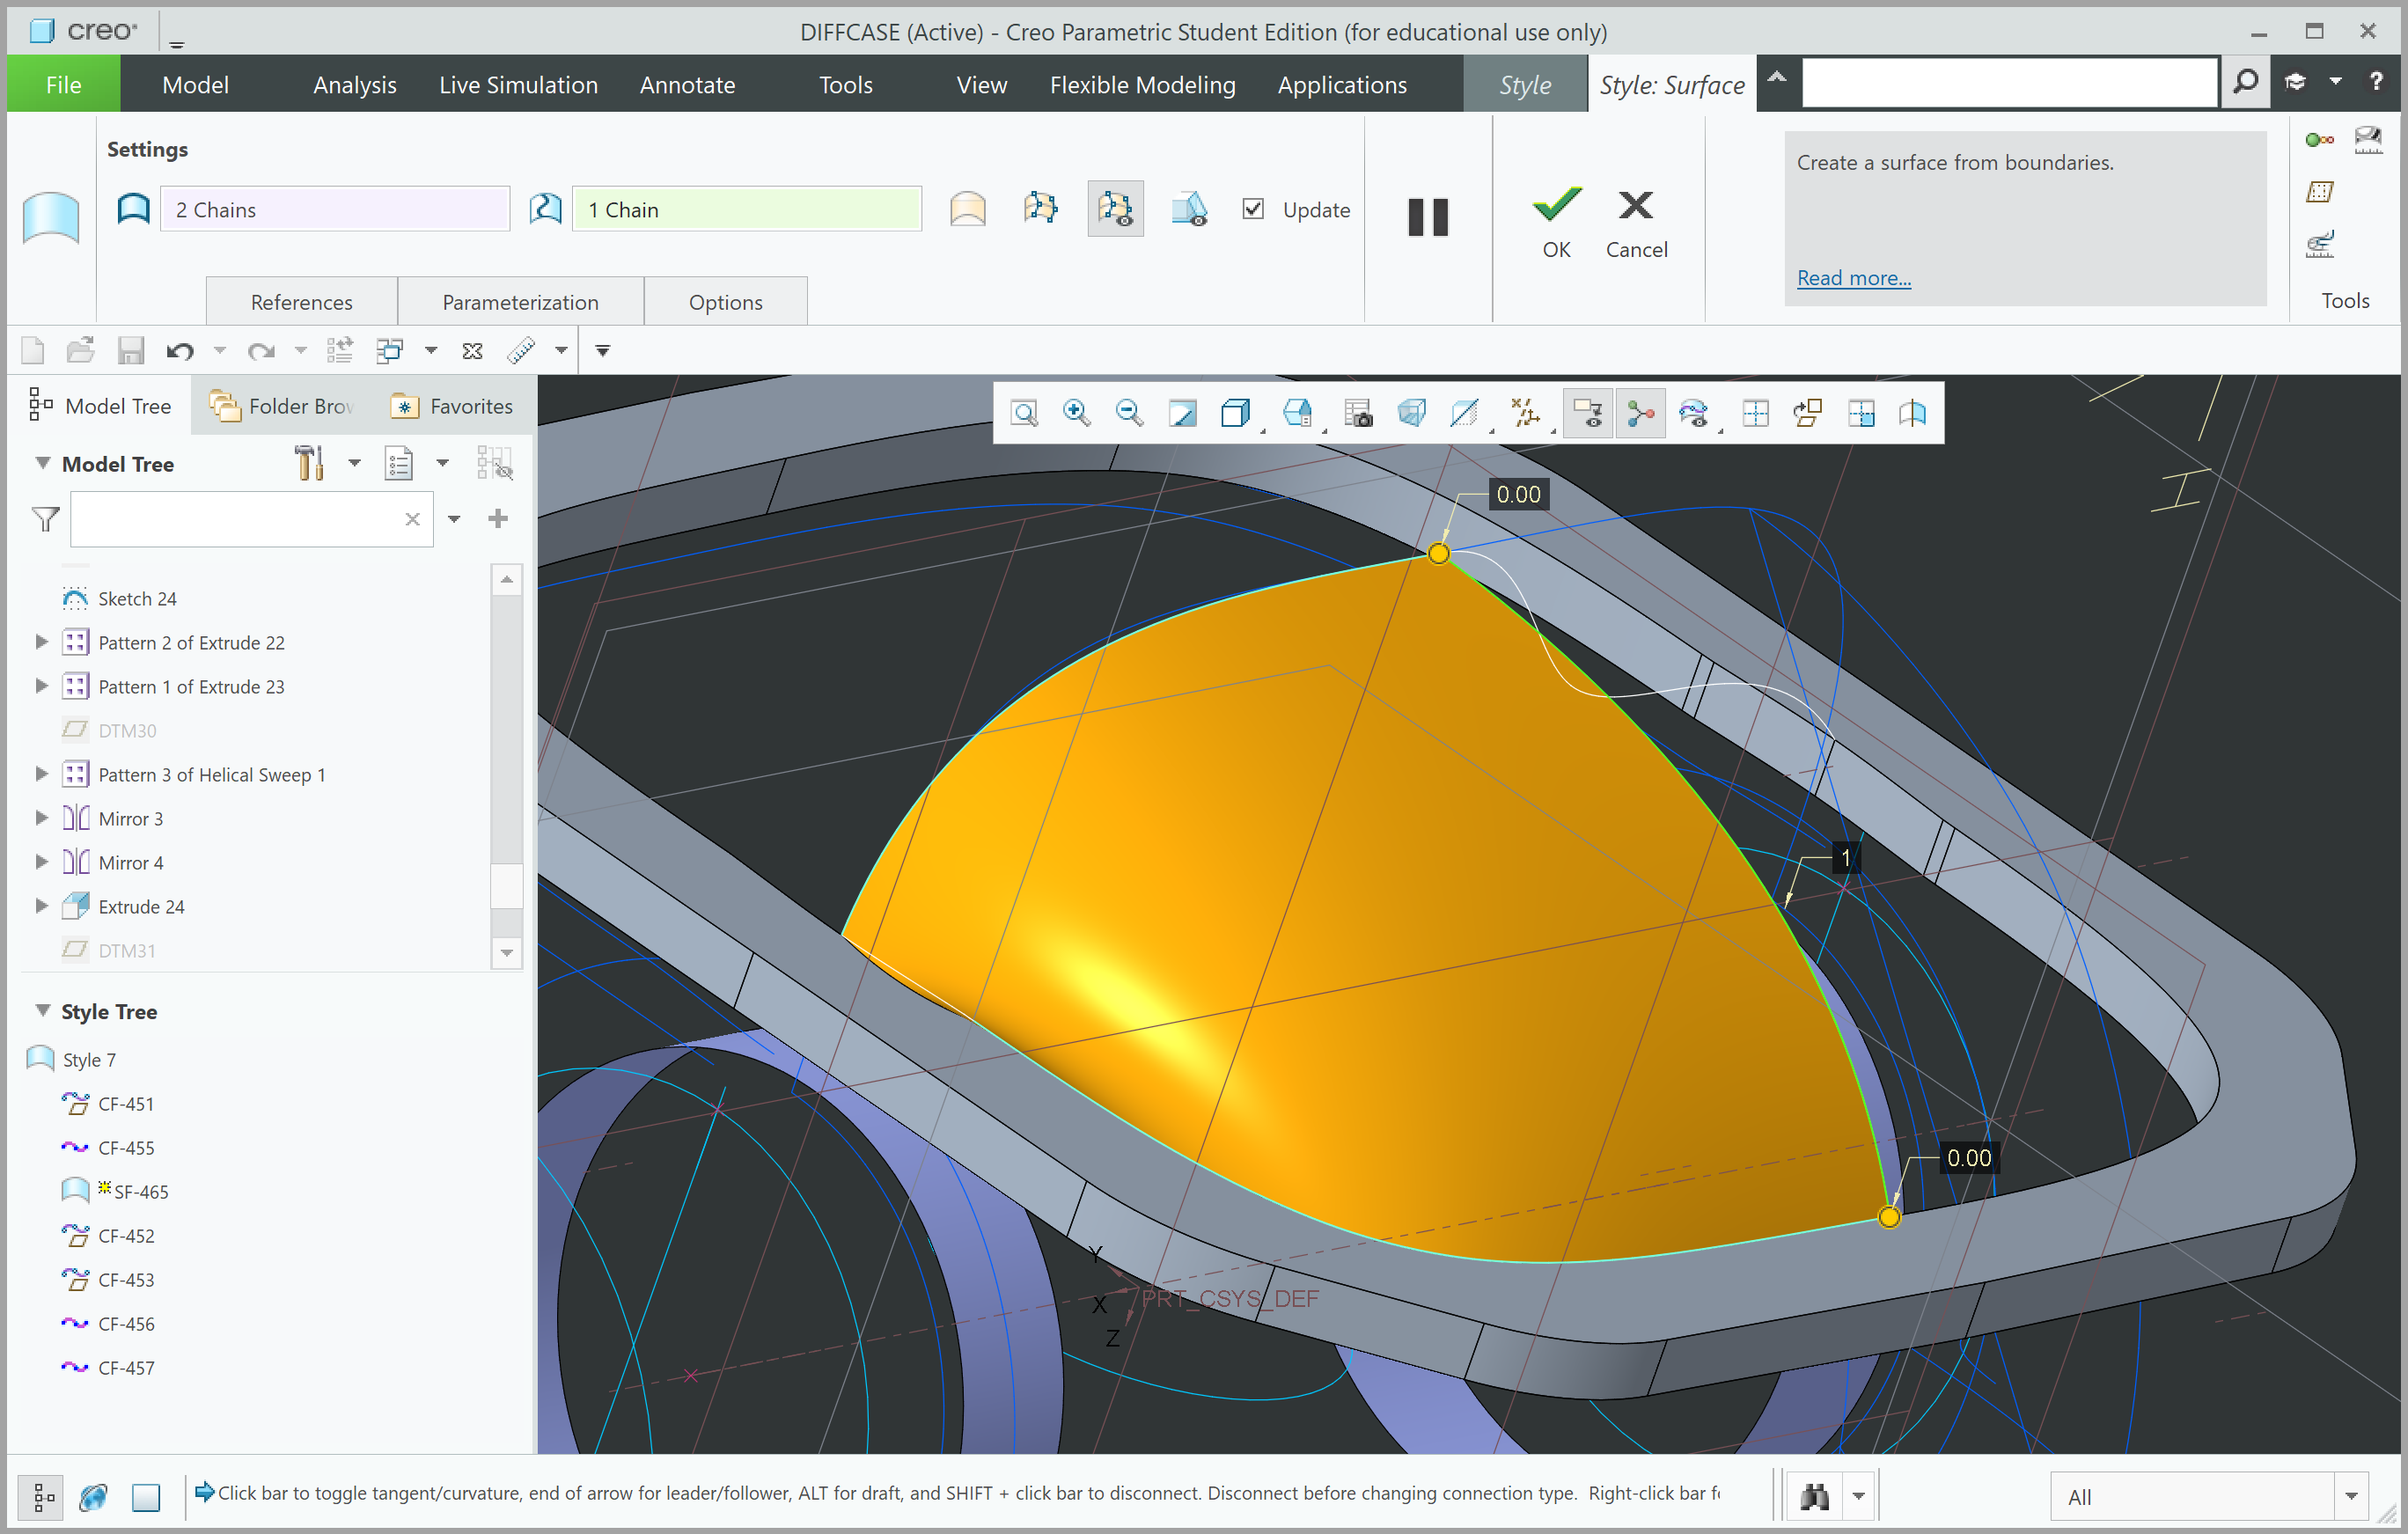Switch to the Parameterization tab
The width and height of the screenshot is (2408, 1534).
pyautogui.click(x=520, y=301)
